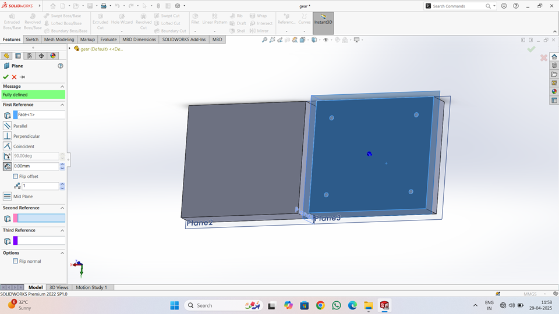Open the FeatureManager design tree tab

click(x=6, y=56)
